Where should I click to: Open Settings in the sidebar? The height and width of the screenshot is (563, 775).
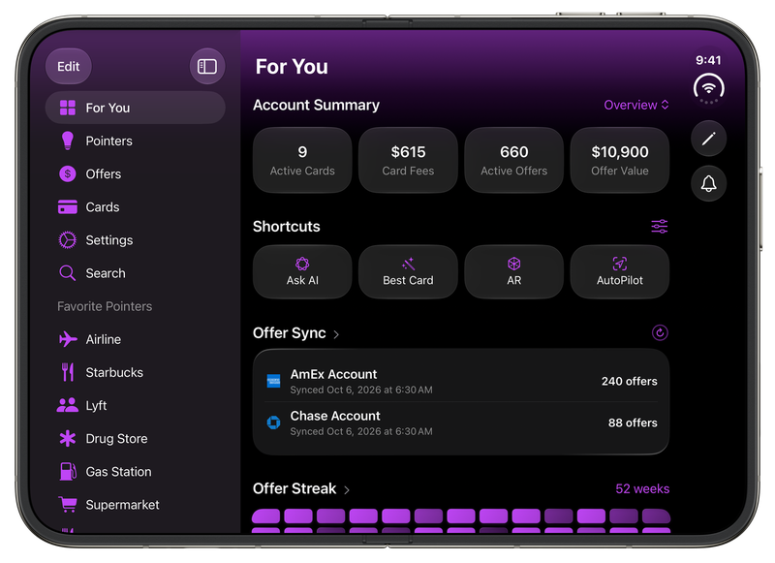pos(135,240)
